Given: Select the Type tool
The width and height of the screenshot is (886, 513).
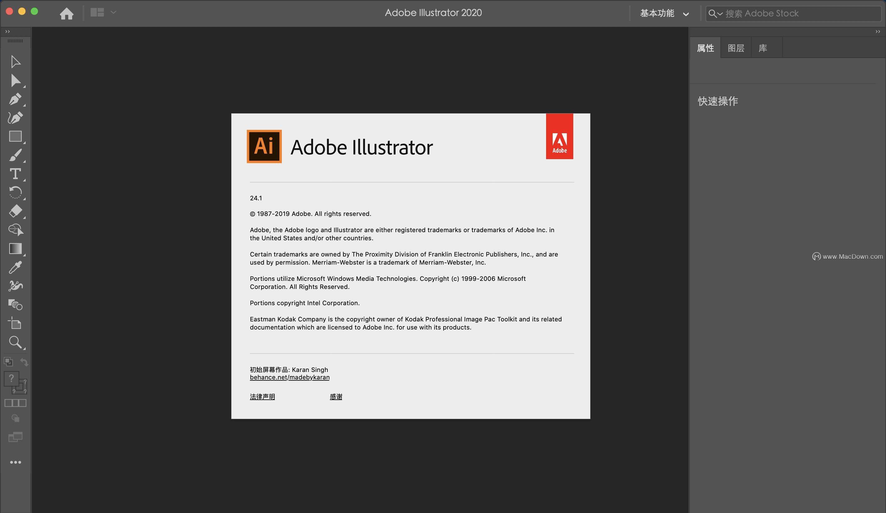Looking at the screenshot, I should [16, 174].
